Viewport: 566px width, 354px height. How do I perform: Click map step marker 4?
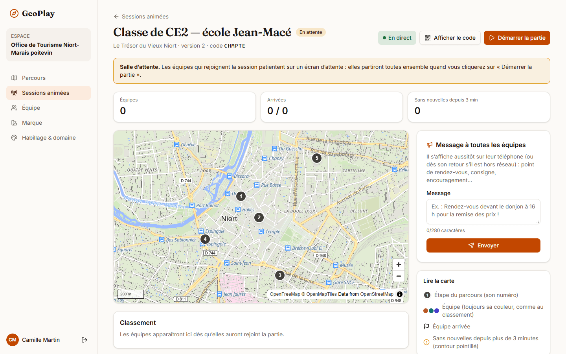[x=205, y=239]
